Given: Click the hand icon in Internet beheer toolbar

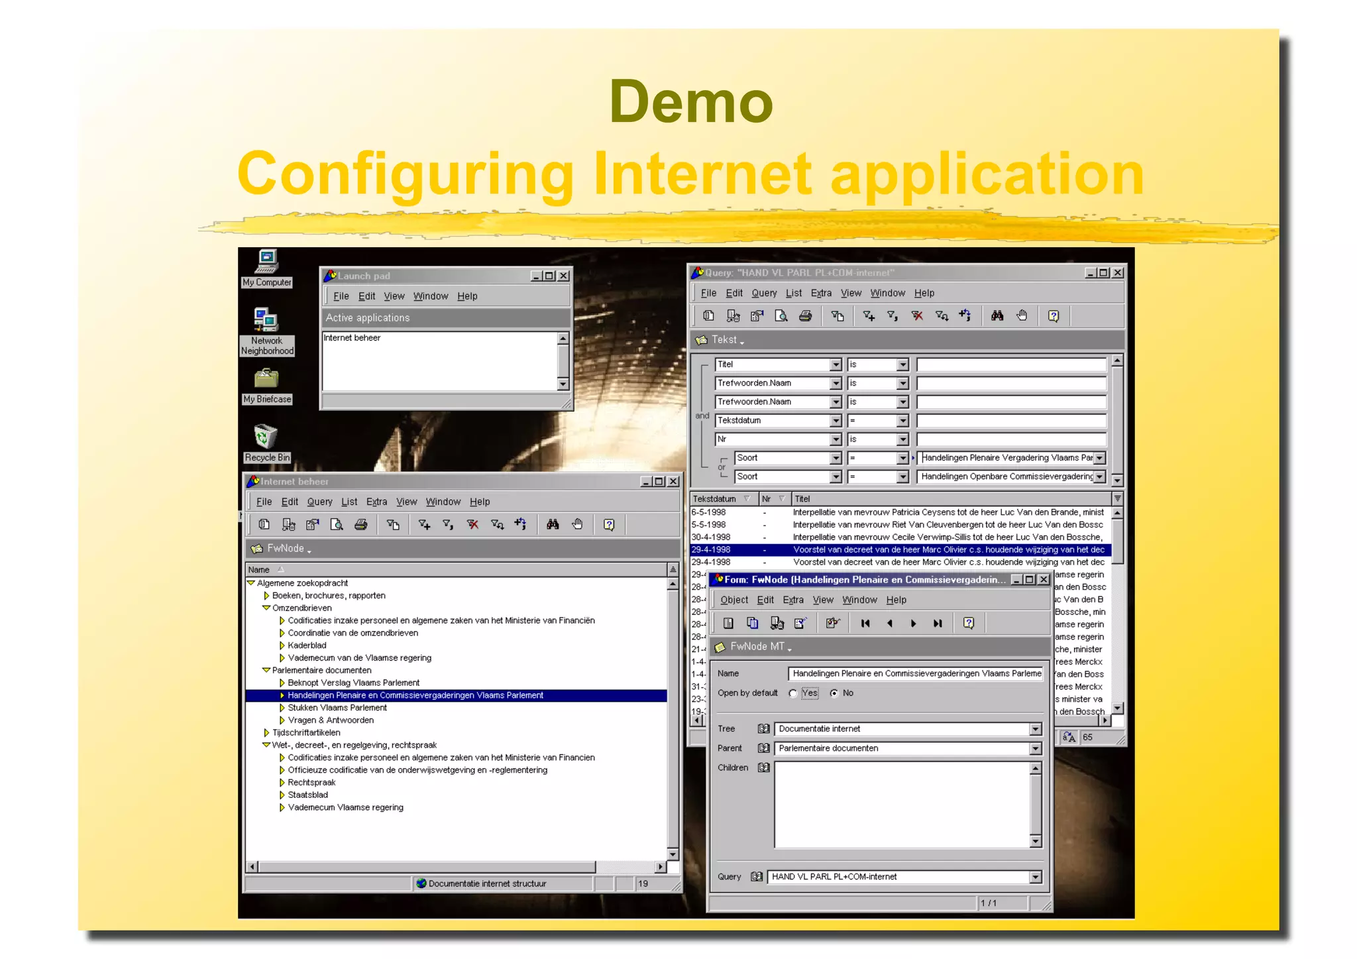Looking at the screenshot, I should pyautogui.click(x=577, y=525).
